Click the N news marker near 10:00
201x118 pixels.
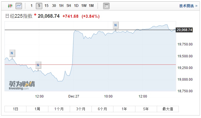[116, 25]
